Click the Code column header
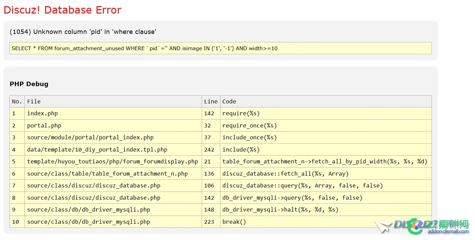The height and width of the screenshot is (240, 475). 229,101
